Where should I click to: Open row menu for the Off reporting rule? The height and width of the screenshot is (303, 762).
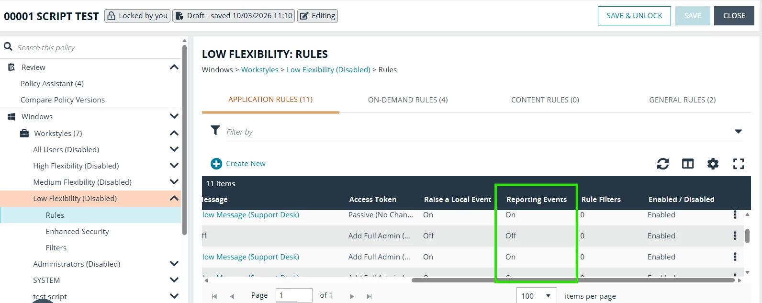(x=735, y=236)
